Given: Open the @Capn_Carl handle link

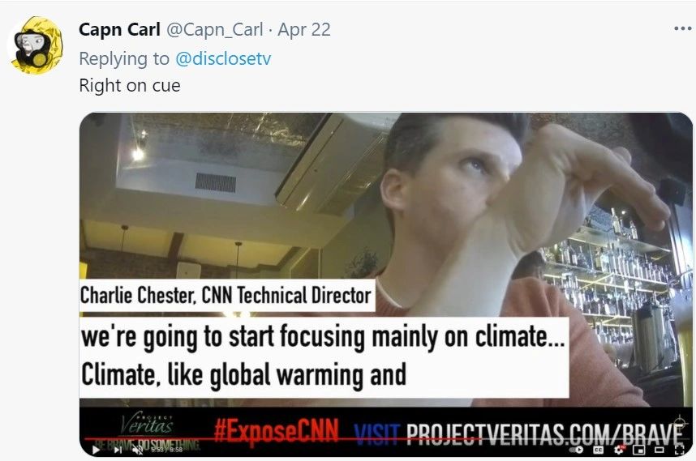Looking at the screenshot, I should coord(215,30).
